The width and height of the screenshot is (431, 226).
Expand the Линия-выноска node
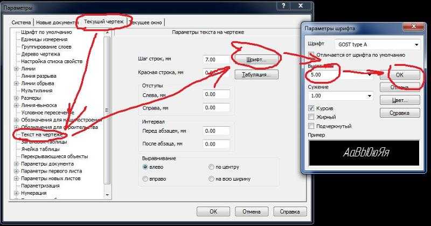(x=16, y=105)
